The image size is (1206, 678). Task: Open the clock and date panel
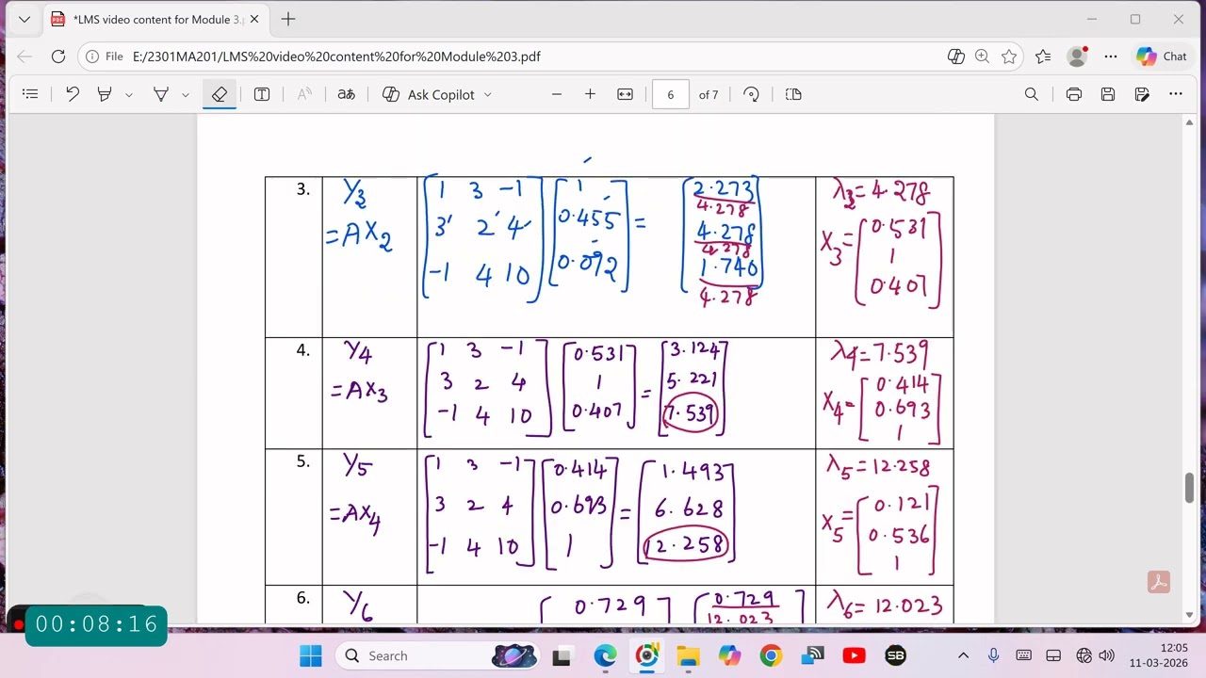point(1161,655)
